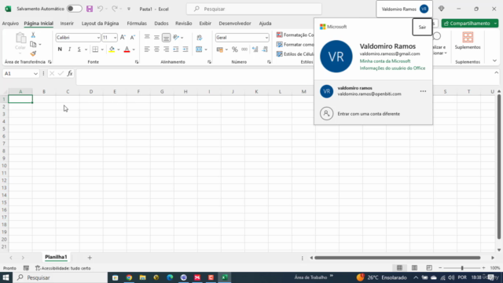Open the font color dropdown arrow
This screenshot has width=503, height=283.
pyautogui.click(x=134, y=50)
